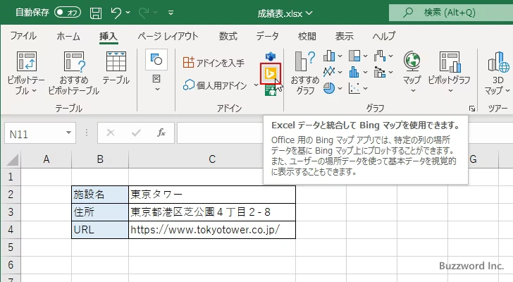Select column C header
The height and width of the screenshot is (282, 513).
click(212, 159)
